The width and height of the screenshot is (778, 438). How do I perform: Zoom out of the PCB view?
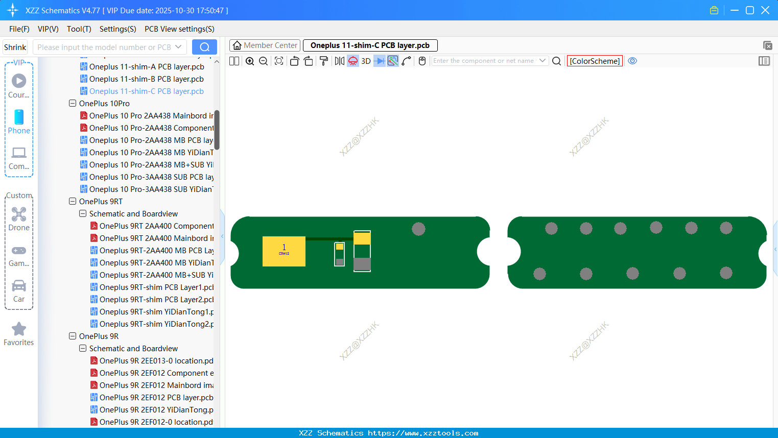263,61
